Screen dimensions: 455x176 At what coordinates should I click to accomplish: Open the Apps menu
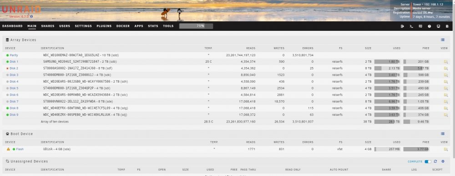139,26
